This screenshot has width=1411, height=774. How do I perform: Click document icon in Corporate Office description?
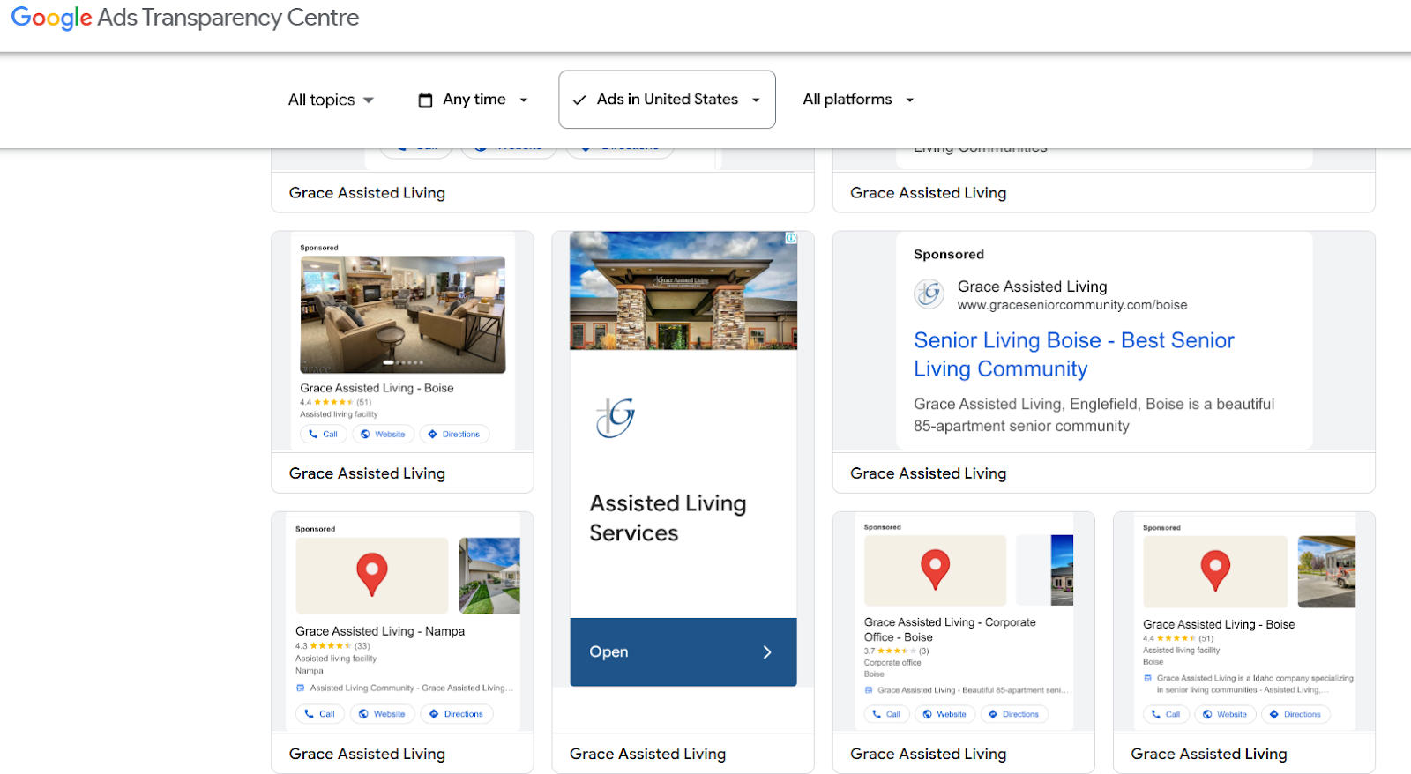[869, 690]
